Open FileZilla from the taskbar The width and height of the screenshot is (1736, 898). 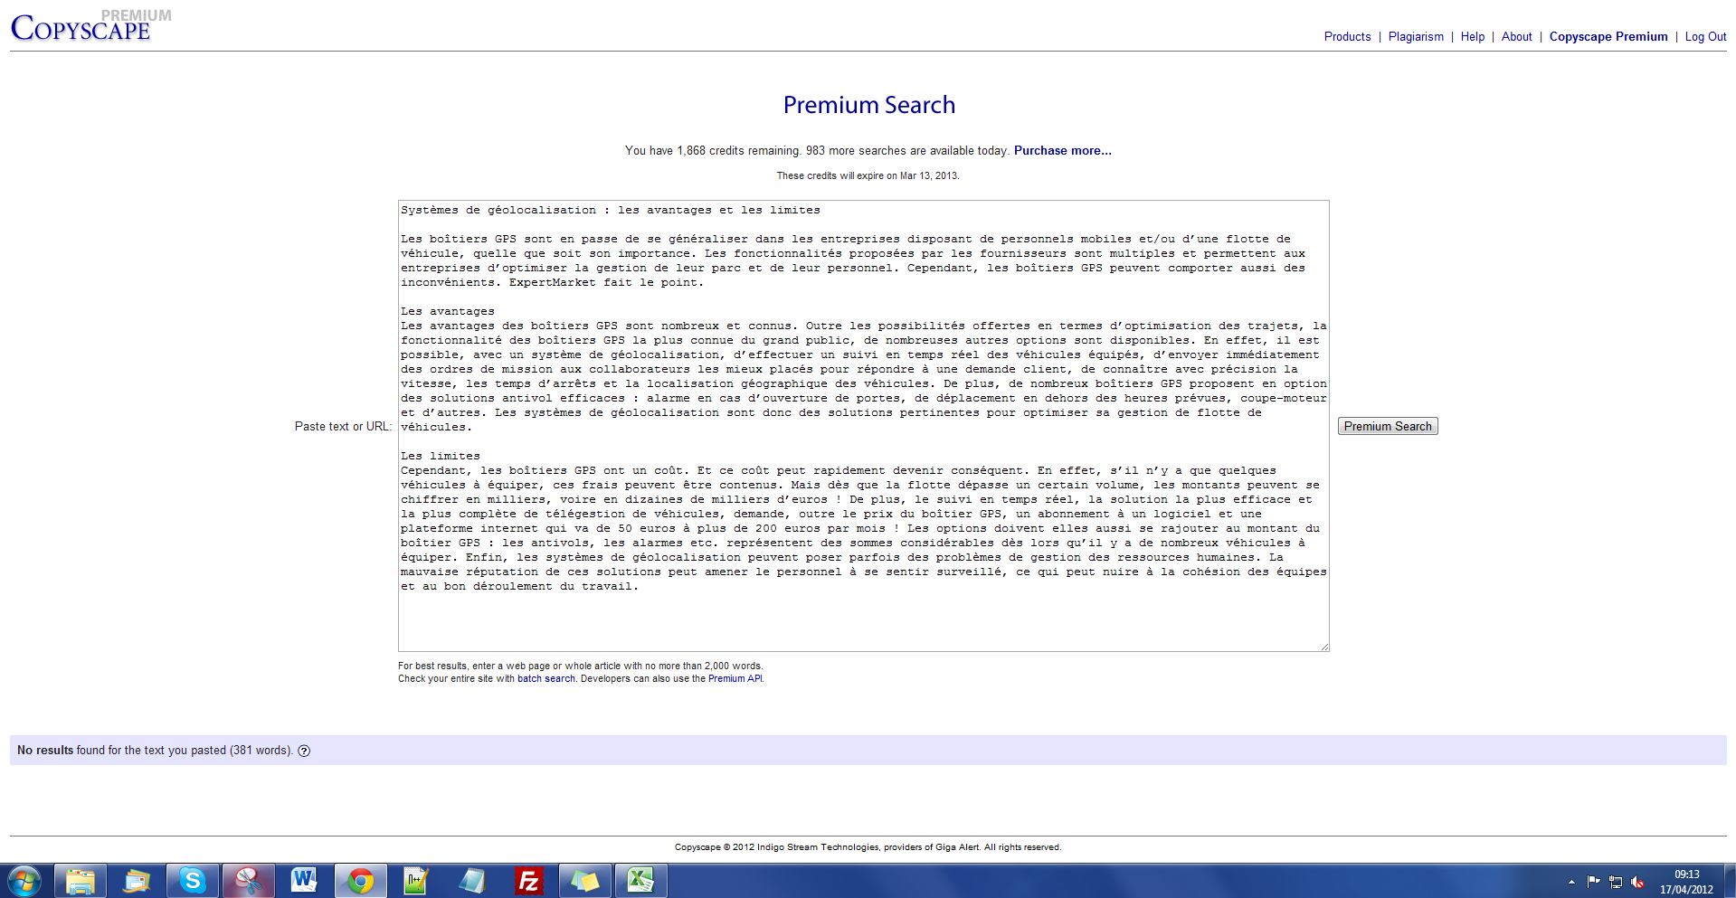click(528, 880)
